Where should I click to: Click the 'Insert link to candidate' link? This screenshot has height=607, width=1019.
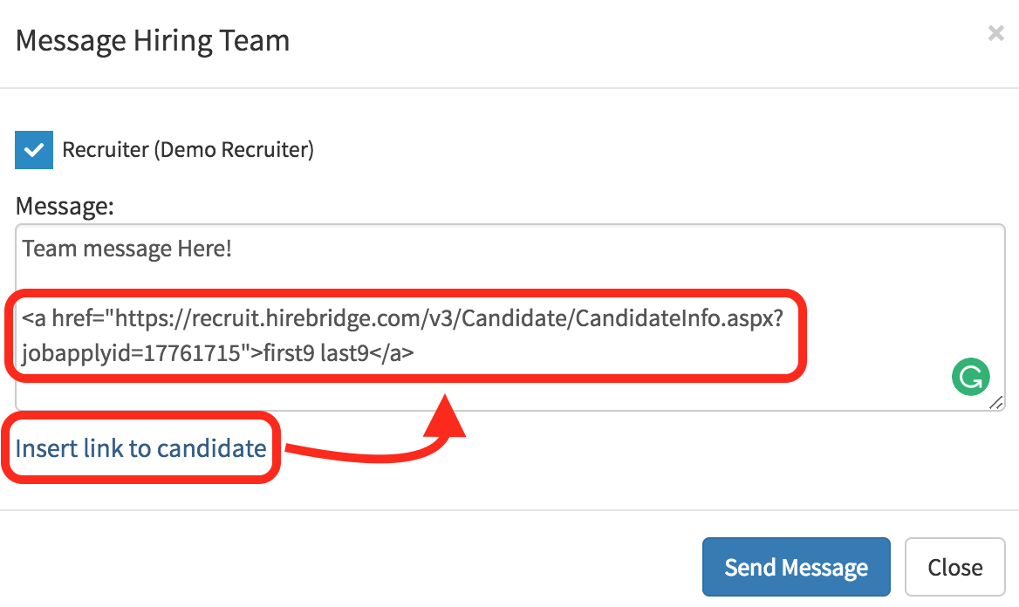pos(140,449)
